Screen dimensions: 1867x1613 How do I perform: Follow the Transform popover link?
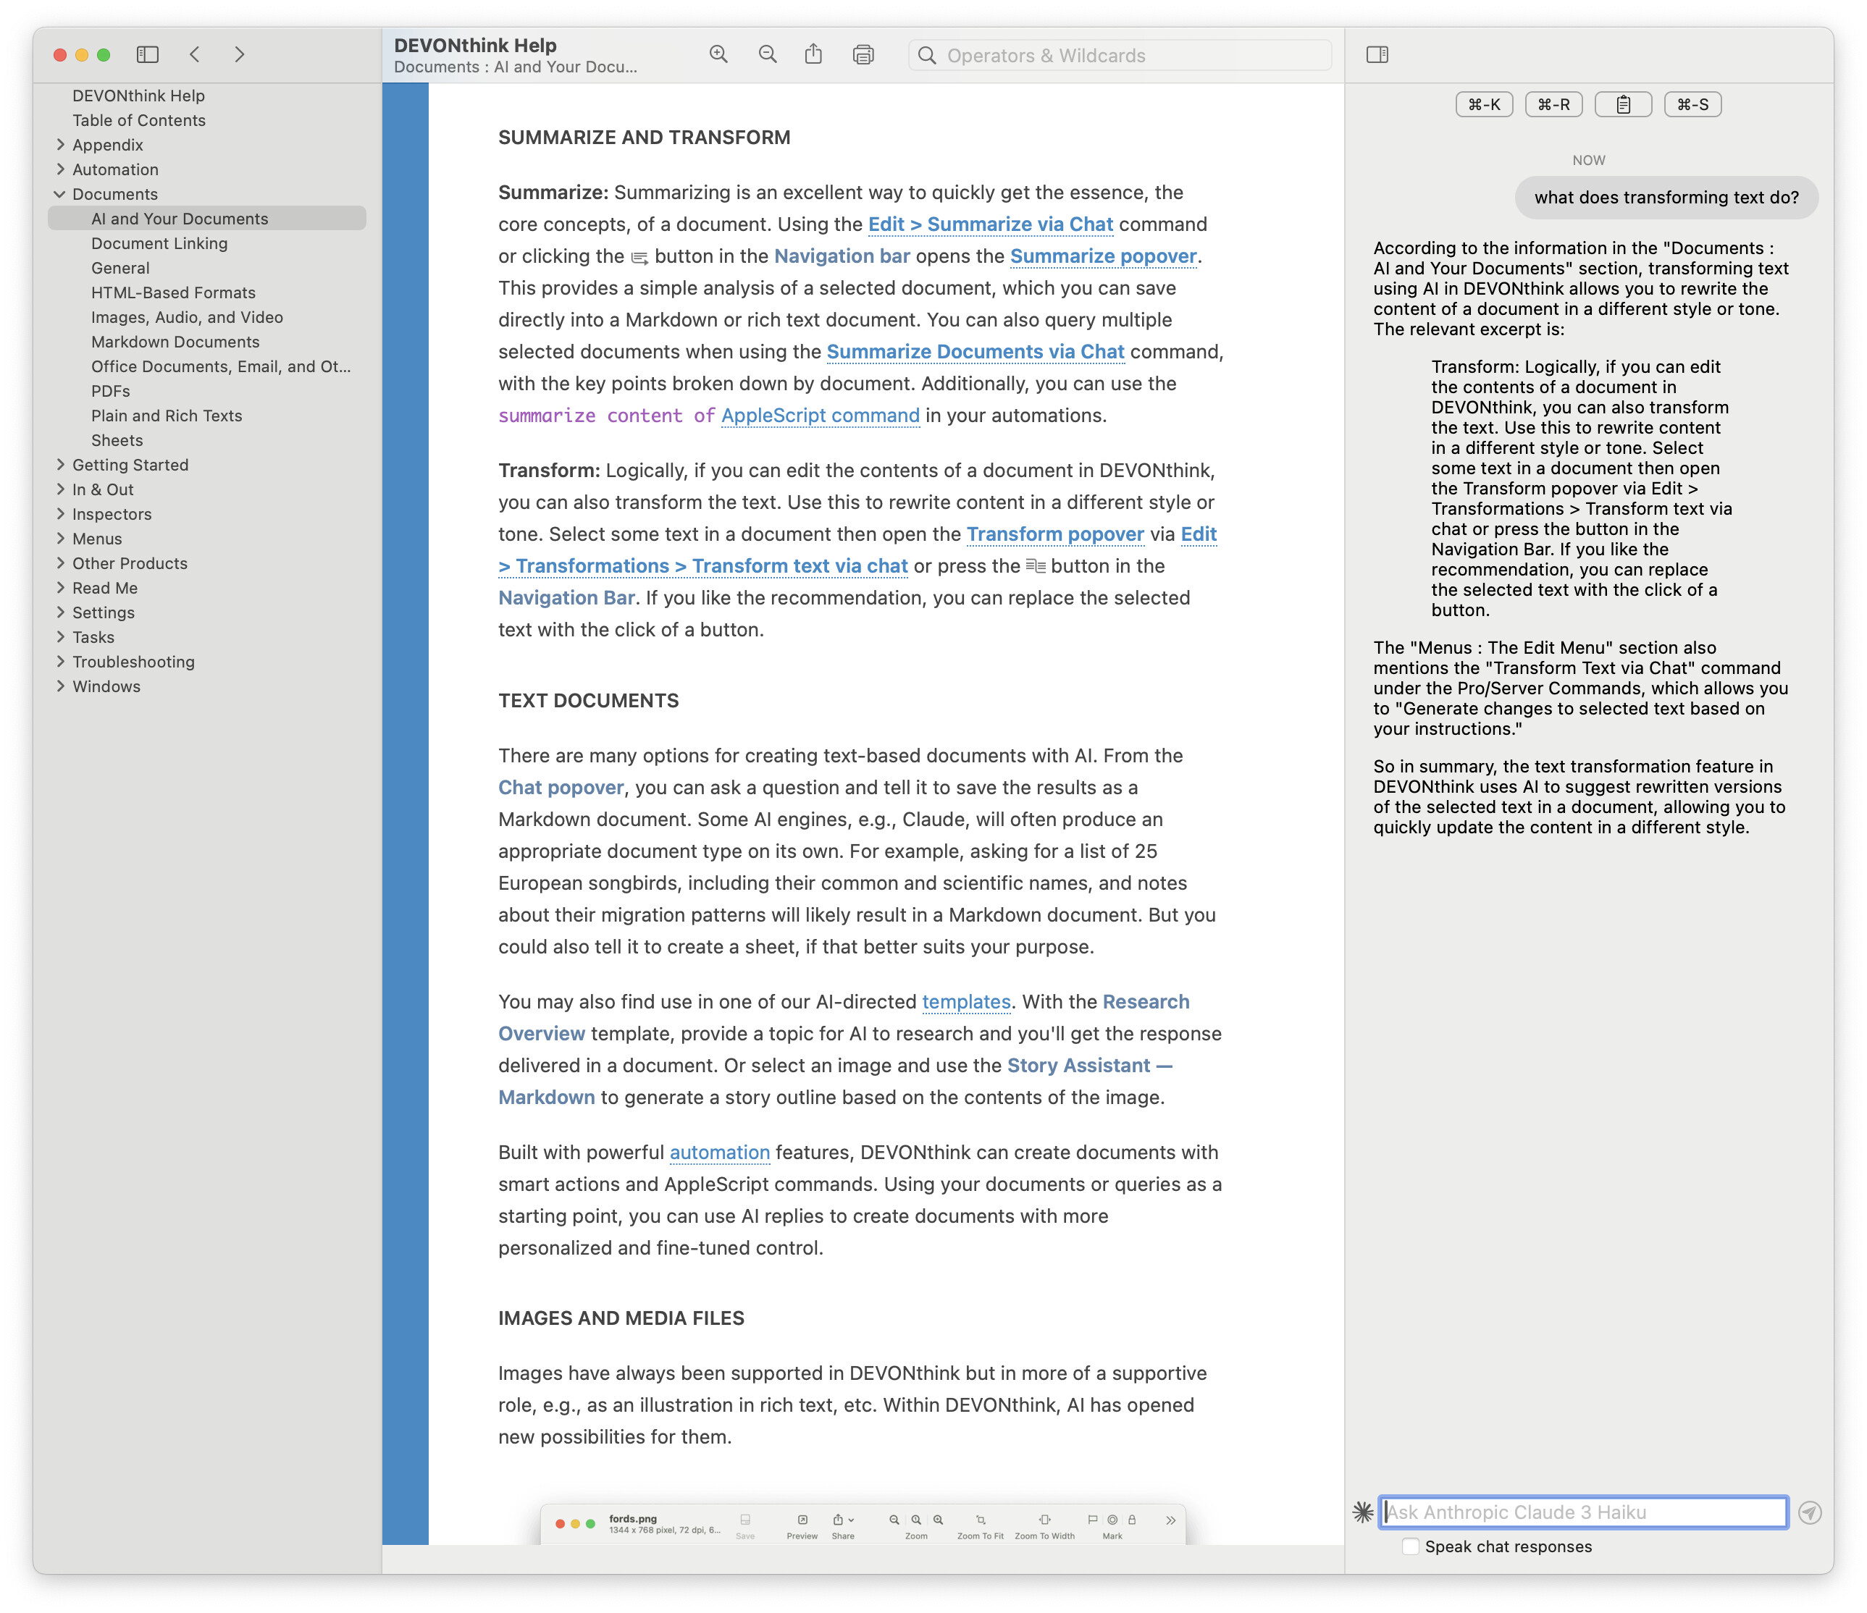point(1054,535)
